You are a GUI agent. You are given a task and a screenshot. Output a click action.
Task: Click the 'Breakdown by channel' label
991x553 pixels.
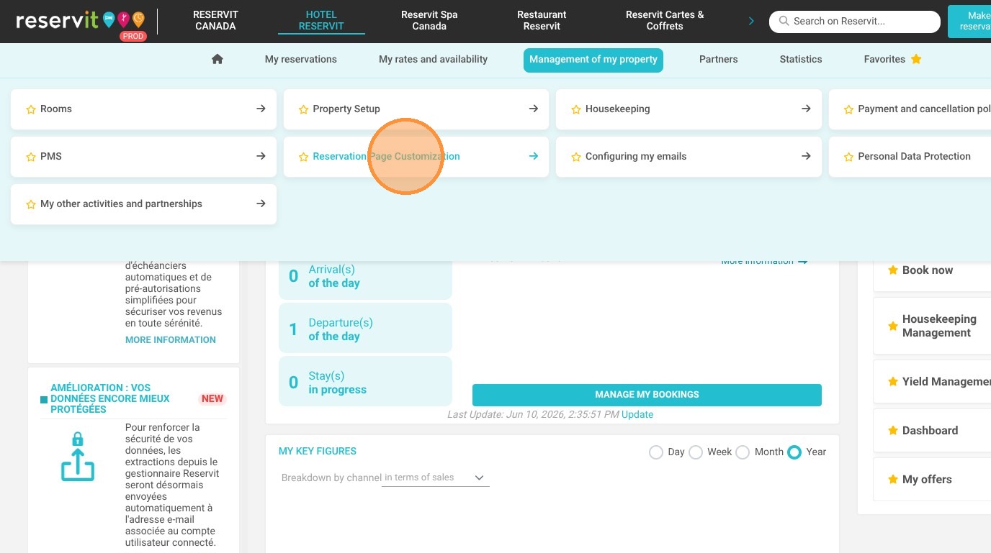tap(331, 478)
